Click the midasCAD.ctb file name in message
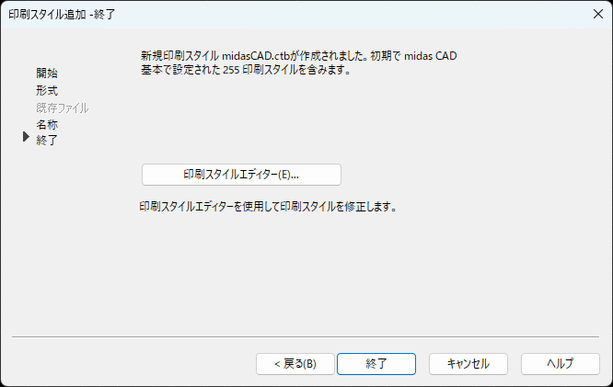 point(256,56)
